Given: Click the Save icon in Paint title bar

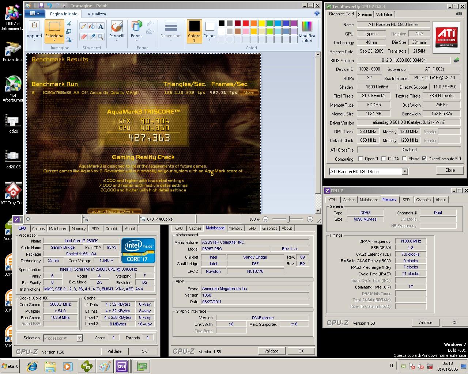Looking at the screenshot, I should point(41,5).
